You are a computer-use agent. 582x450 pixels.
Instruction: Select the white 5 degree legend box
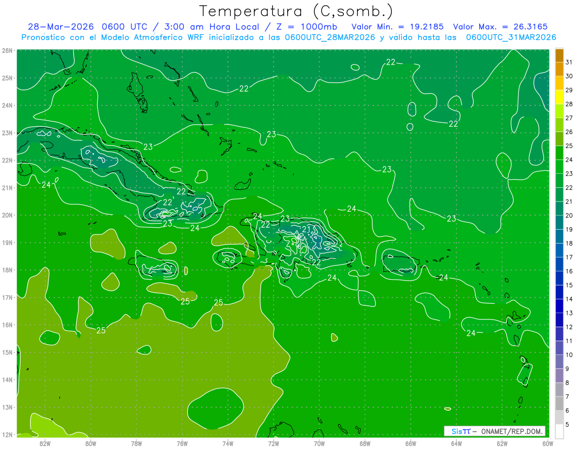(559, 432)
